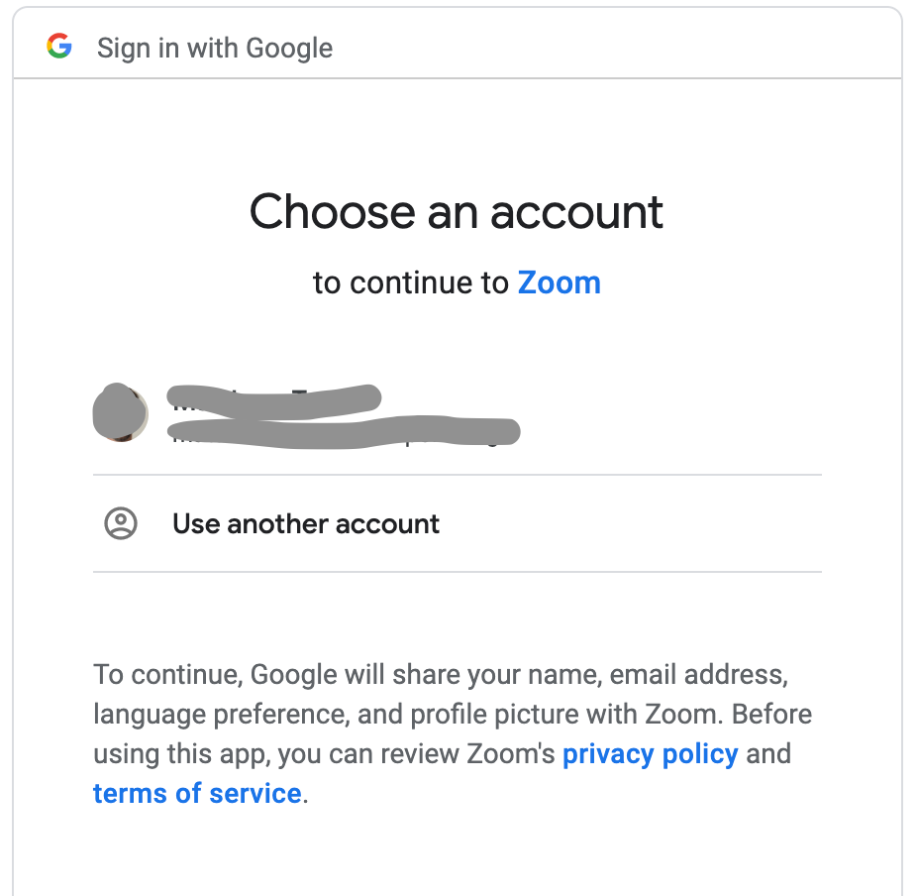
Task: Click the 'to continue to' text
Action: pyautogui.click(x=411, y=282)
